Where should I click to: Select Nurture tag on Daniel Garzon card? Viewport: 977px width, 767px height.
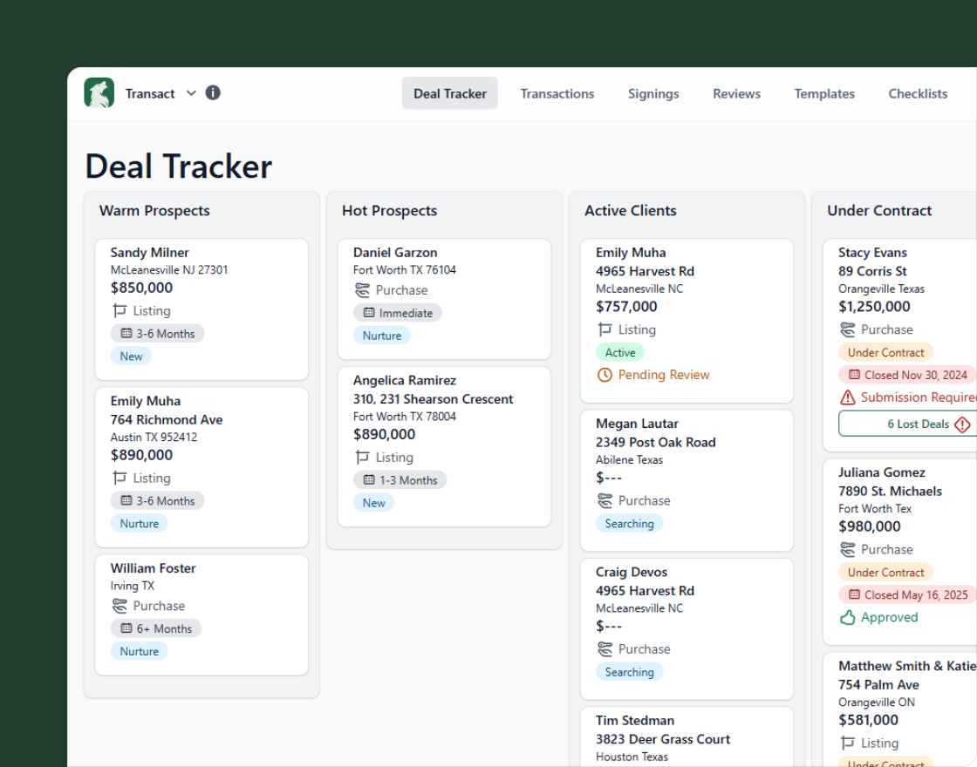[x=382, y=336]
